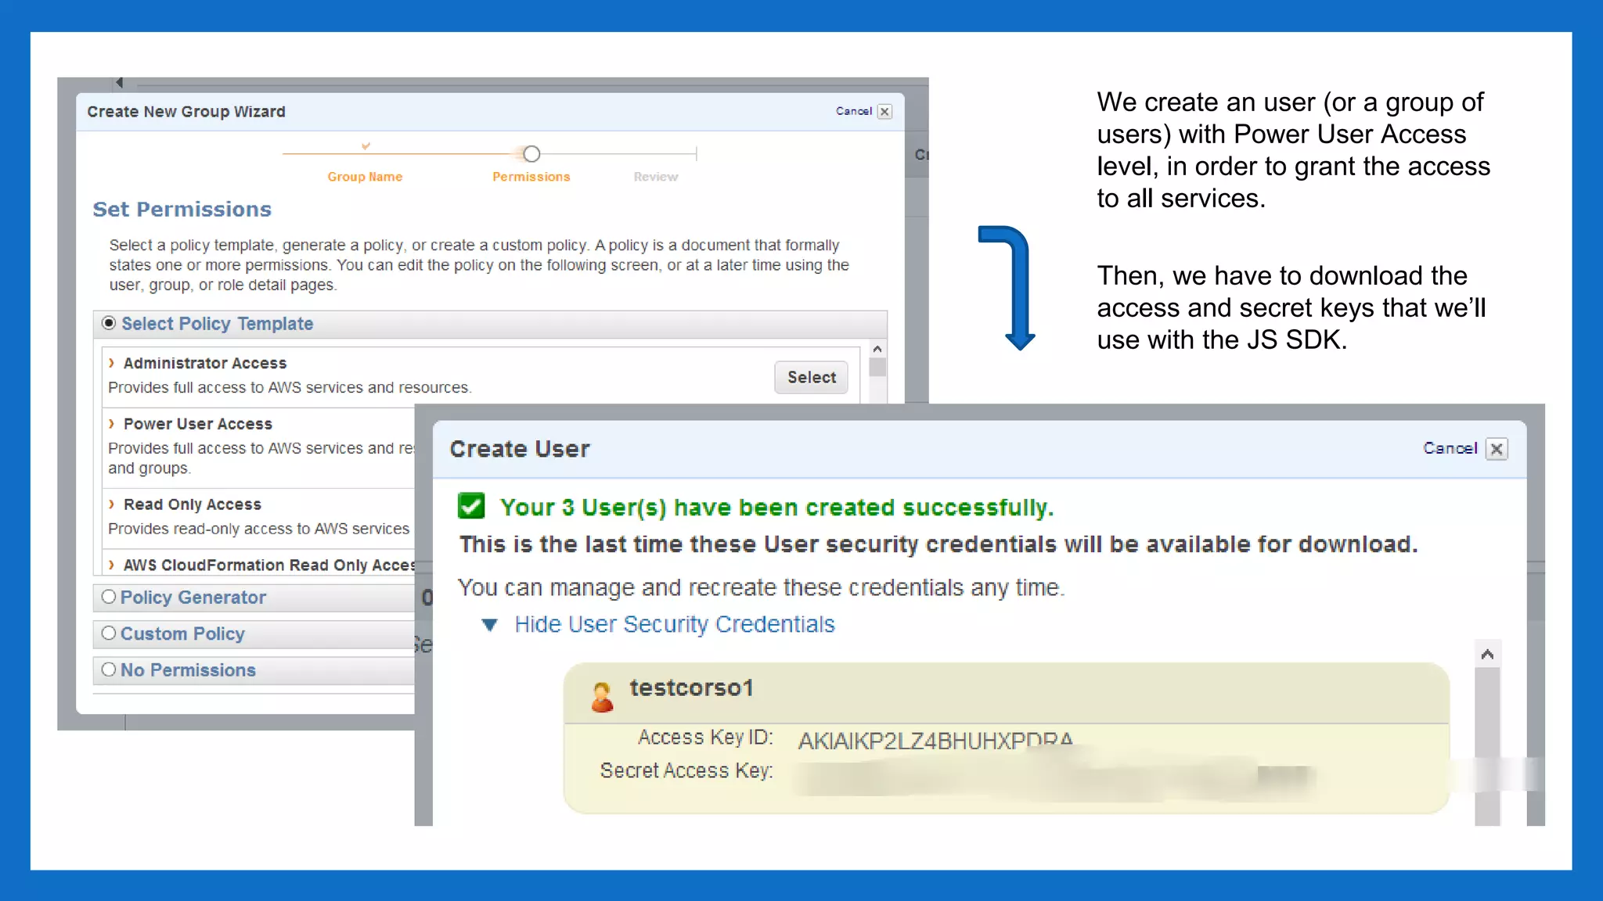Click the Read Only Access title
The image size is (1603, 901).
pyautogui.click(x=192, y=504)
